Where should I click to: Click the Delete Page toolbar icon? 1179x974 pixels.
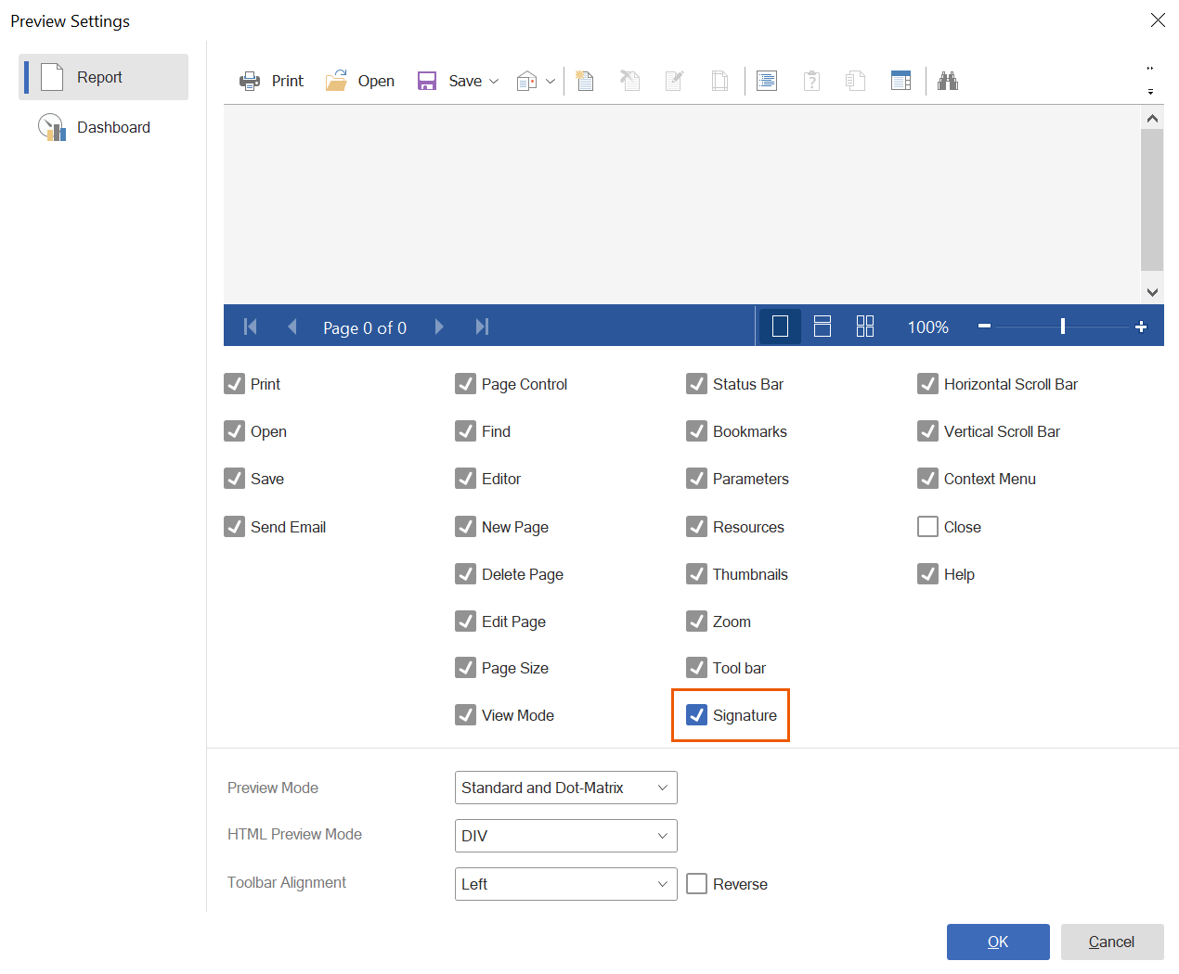(630, 81)
